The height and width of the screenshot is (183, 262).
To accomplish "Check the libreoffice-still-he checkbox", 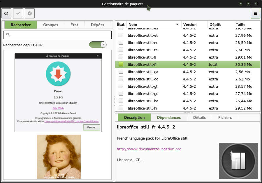I will [121, 101].
